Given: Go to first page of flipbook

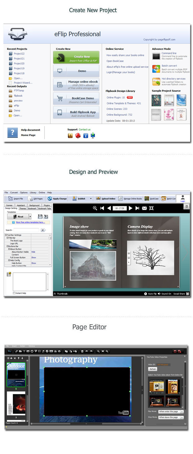Looking at the screenshot, I should 102,208.
